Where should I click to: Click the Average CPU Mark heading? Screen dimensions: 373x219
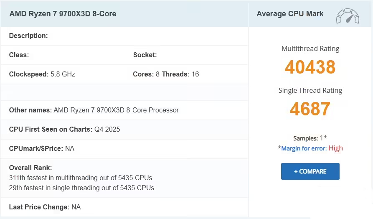(x=290, y=14)
